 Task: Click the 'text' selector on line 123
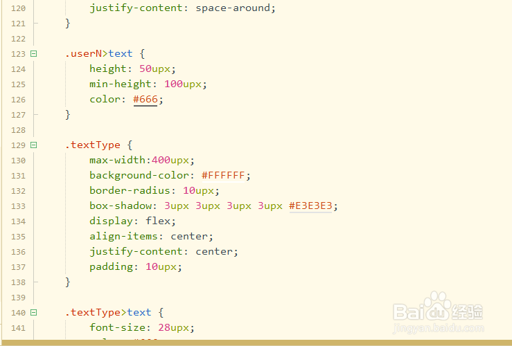tap(121, 53)
